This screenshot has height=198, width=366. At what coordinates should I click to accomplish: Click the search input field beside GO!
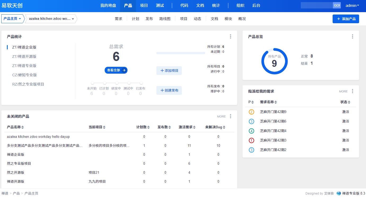(x=317, y=6)
